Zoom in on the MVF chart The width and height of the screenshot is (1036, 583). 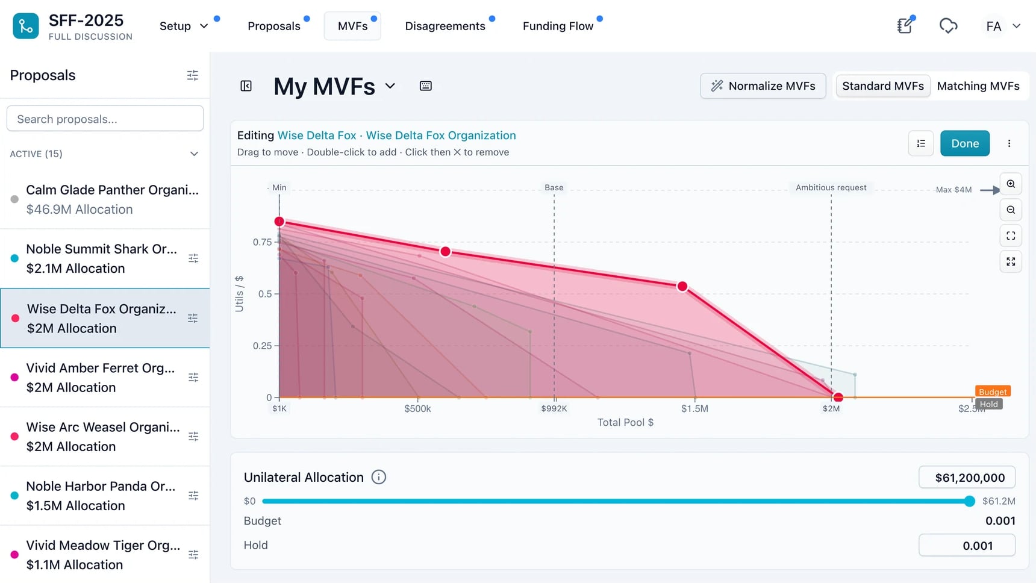point(1011,184)
